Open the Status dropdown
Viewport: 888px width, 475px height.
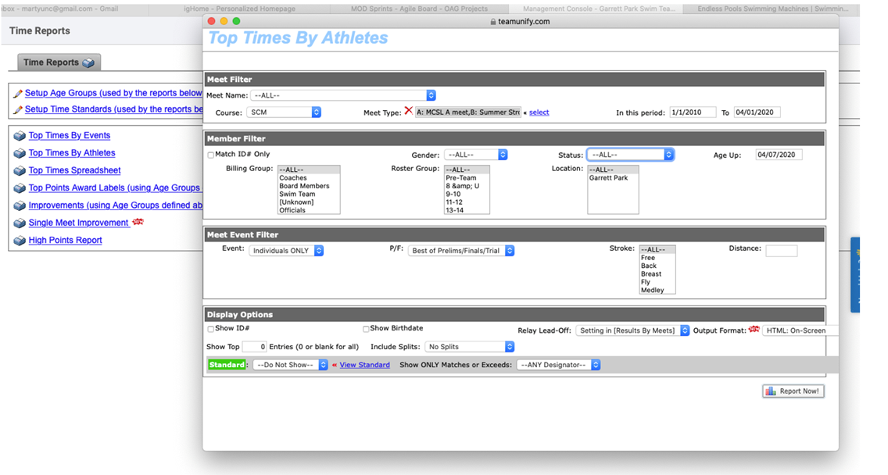pyautogui.click(x=630, y=155)
